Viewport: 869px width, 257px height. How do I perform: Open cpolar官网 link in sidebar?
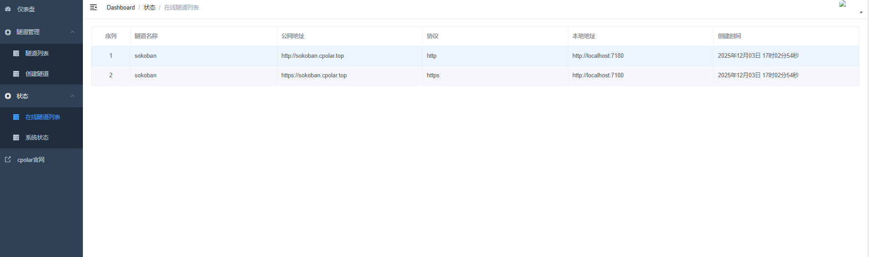[31, 160]
